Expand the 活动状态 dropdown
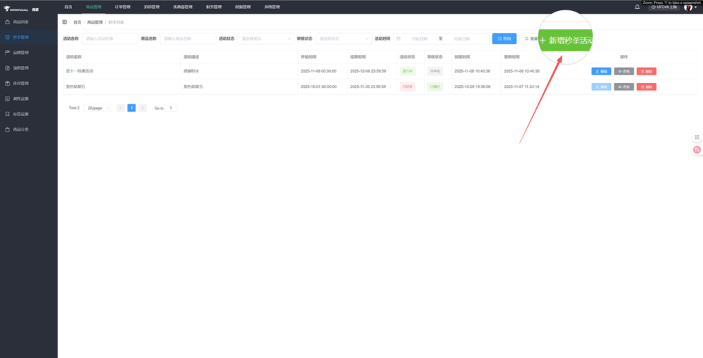Image resolution: width=703 pixels, height=358 pixels. pyautogui.click(x=266, y=38)
